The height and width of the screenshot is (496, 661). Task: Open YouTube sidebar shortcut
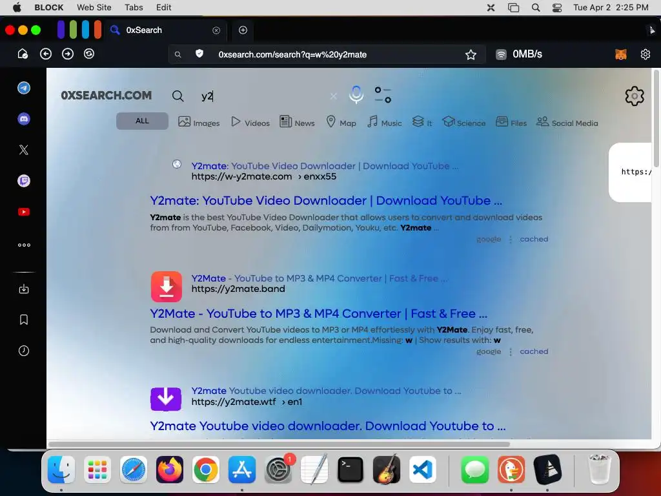(x=24, y=212)
